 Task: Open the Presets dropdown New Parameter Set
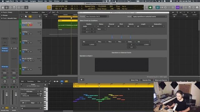click(x=97, y=16)
